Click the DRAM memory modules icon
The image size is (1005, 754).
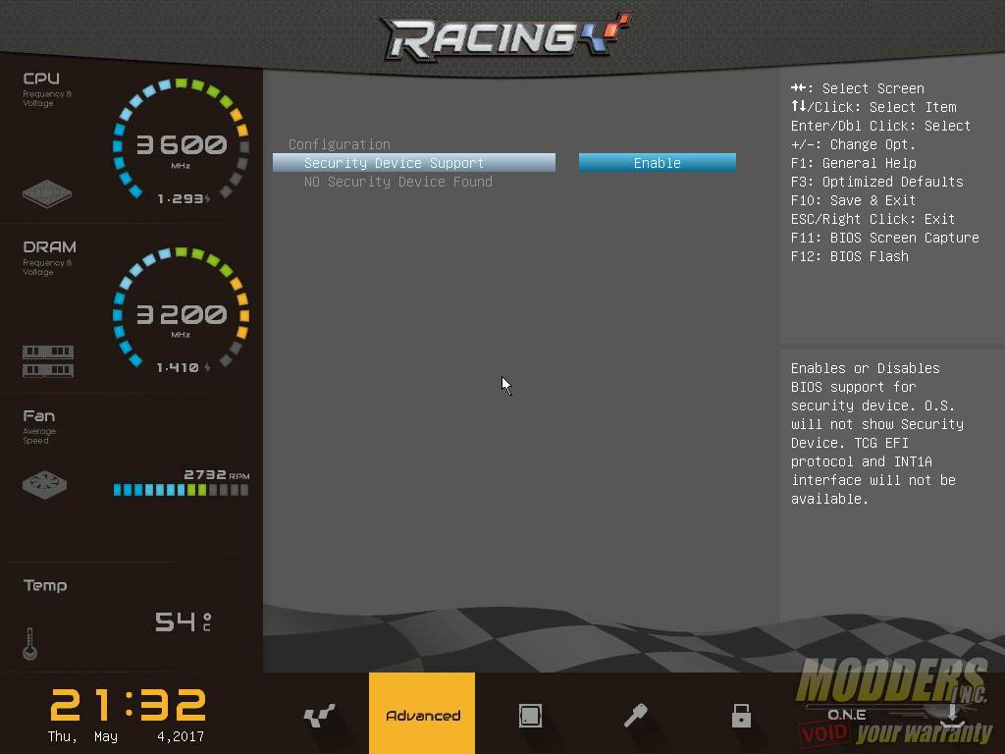pyautogui.click(x=48, y=361)
